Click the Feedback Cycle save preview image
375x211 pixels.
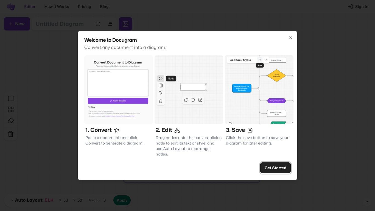259,90
